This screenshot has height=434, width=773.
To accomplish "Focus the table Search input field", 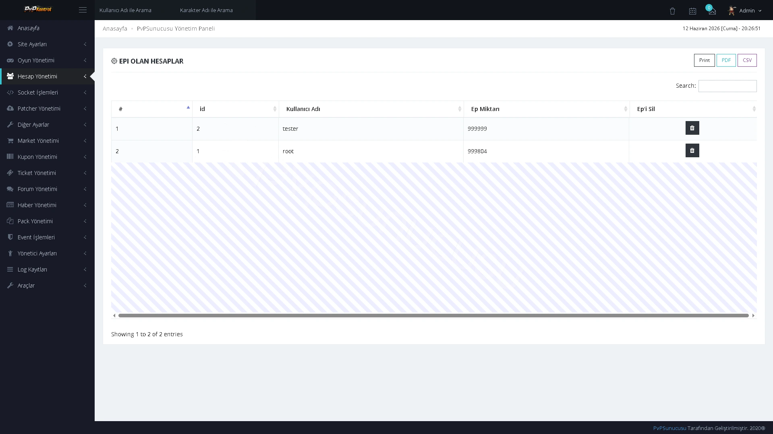I will [727, 86].
